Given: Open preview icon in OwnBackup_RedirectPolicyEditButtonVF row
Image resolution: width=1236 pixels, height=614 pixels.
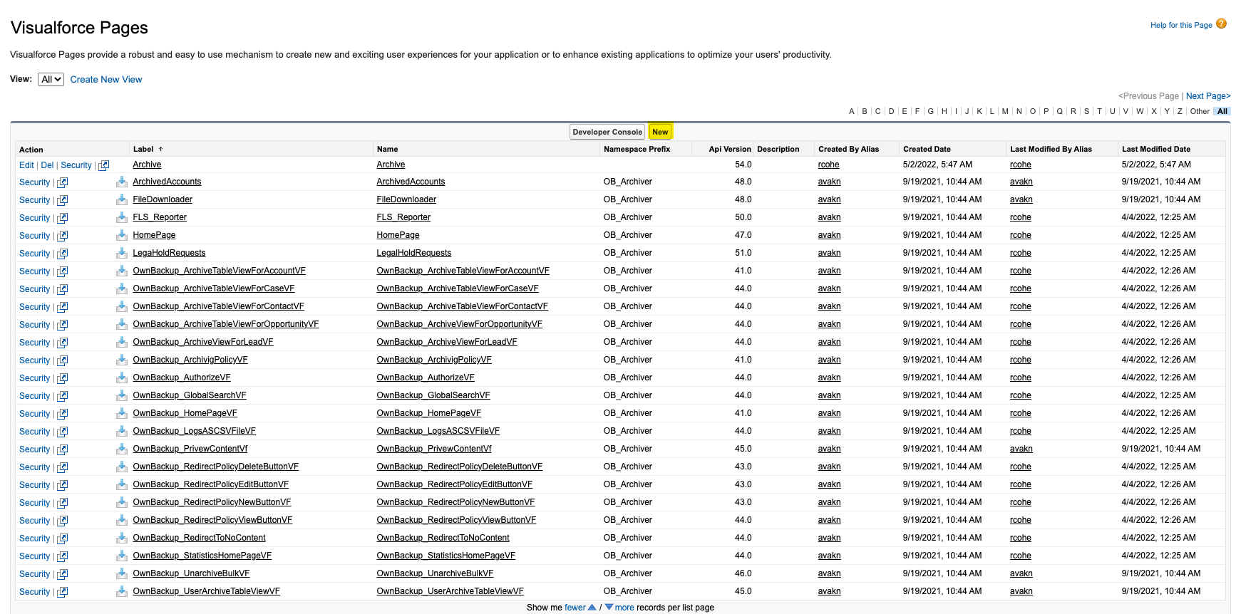Looking at the screenshot, I should coord(63,485).
